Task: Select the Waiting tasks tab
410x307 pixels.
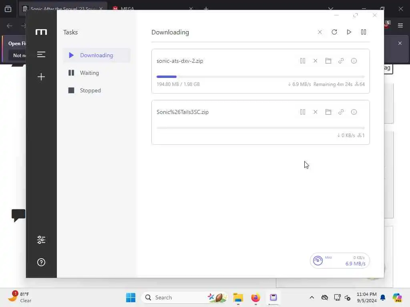Action: (96, 73)
